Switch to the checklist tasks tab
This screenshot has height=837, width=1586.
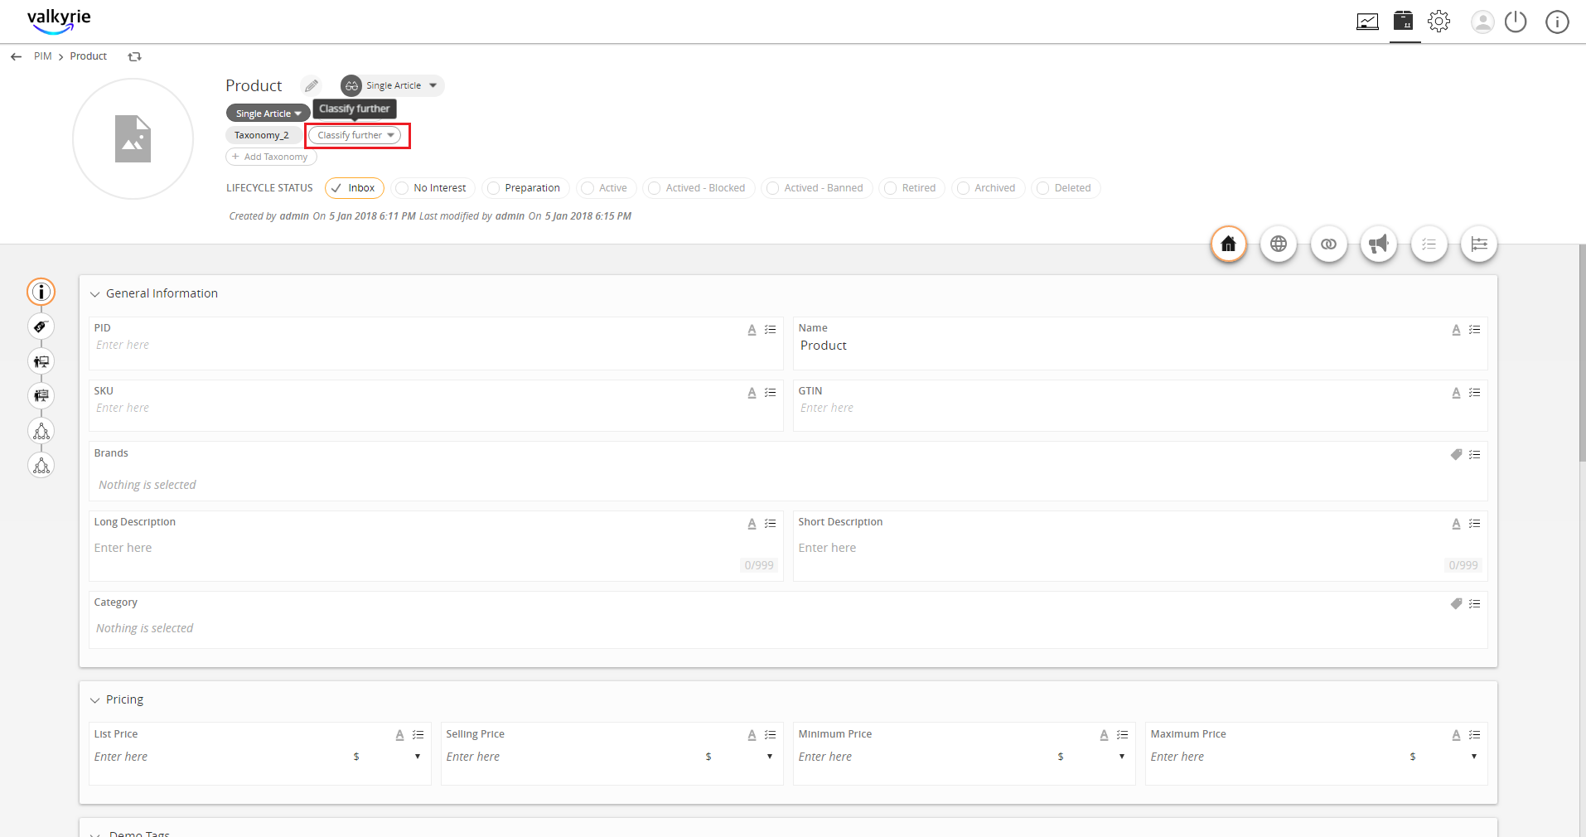coord(1429,244)
